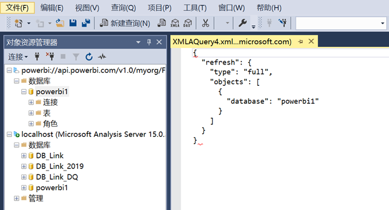Select the 表 tree item

pos(46,113)
